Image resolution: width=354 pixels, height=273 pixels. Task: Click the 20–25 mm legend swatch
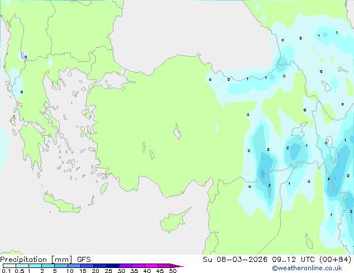(99, 266)
